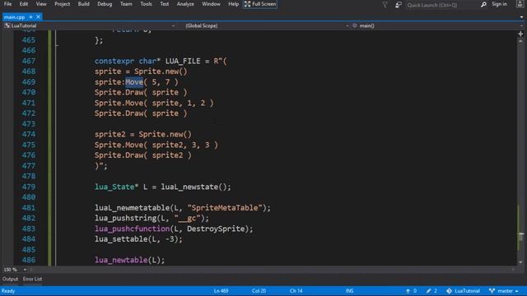
Task: Click the vertical scrollbar down arrow
Action: [x=520, y=262]
